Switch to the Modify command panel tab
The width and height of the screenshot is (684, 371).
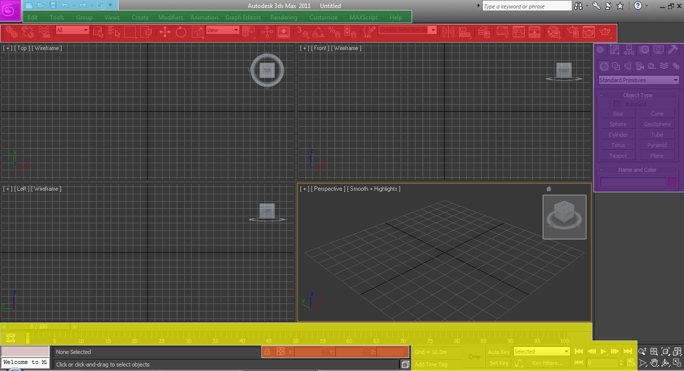(x=615, y=50)
